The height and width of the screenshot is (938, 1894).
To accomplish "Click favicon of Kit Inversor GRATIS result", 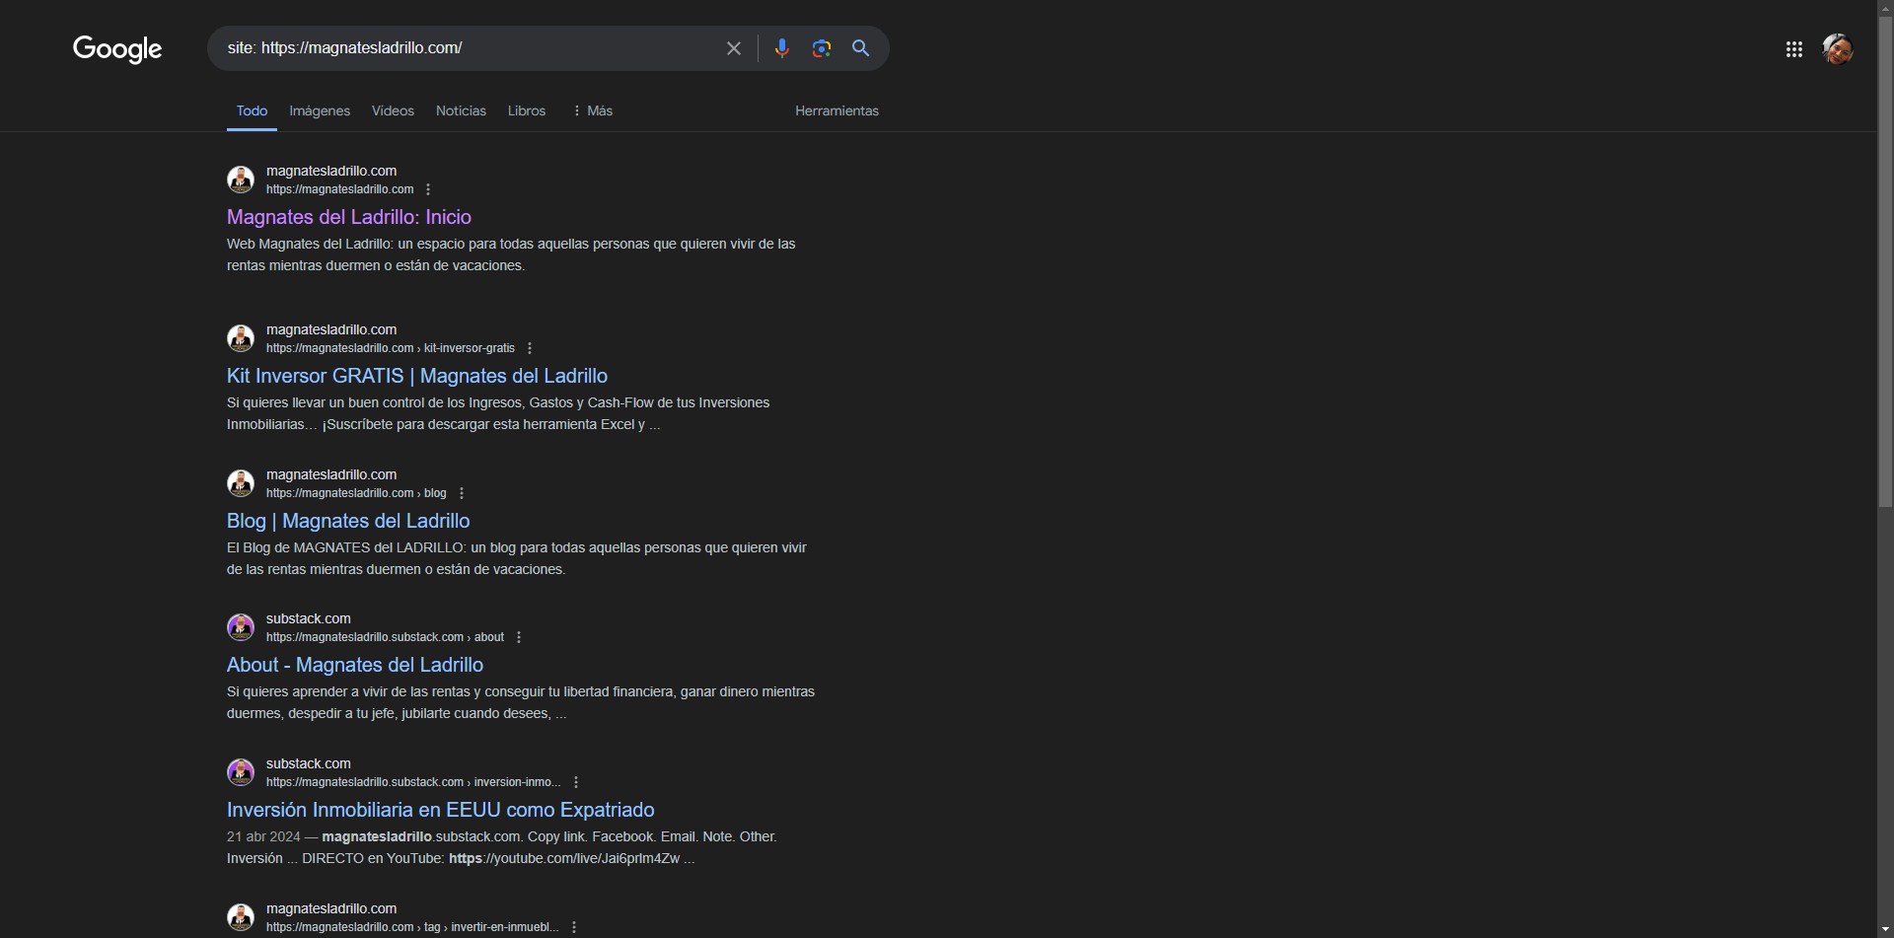I will point(241,338).
